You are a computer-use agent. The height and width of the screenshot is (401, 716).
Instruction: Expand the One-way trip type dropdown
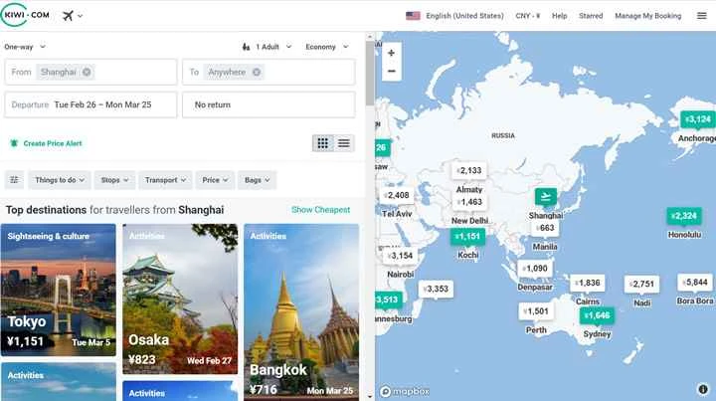tap(25, 47)
